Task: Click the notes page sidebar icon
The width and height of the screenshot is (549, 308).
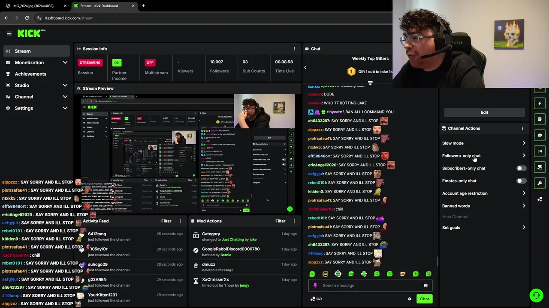Action: (x=540, y=119)
